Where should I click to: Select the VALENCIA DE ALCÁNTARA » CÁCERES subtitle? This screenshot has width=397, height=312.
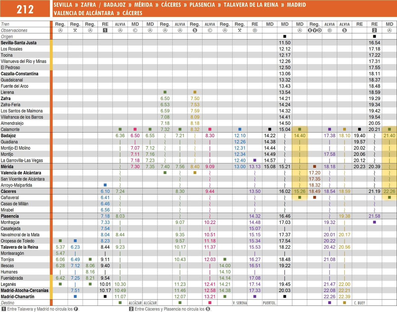(98, 13)
